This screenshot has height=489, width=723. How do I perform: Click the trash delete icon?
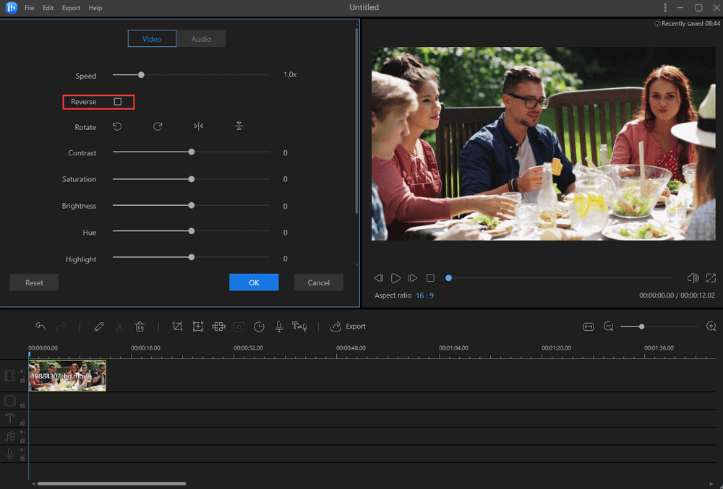coord(140,326)
